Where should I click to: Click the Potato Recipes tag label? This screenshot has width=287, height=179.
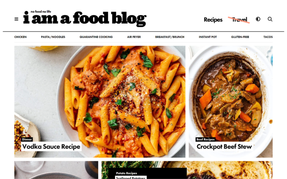(126, 173)
